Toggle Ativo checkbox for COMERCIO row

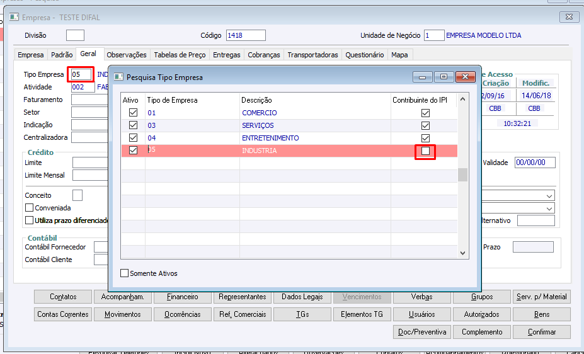click(x=133, y=112)
